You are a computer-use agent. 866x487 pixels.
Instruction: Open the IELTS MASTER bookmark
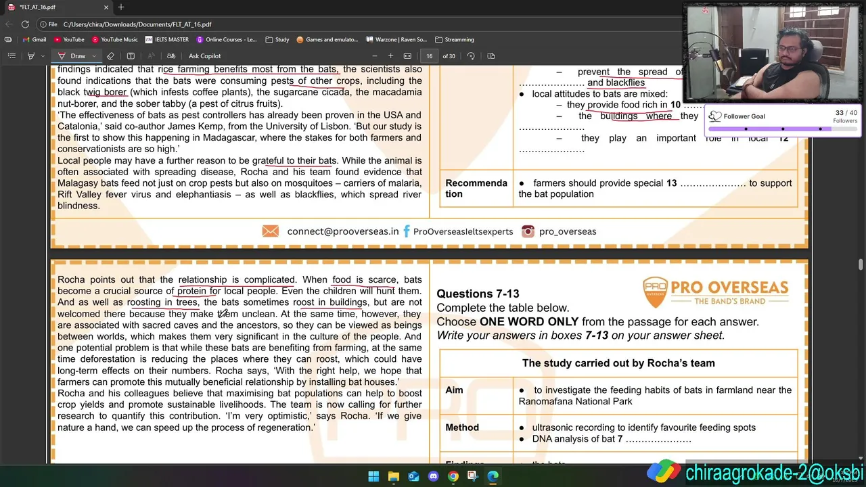click(x=166, y=39)
